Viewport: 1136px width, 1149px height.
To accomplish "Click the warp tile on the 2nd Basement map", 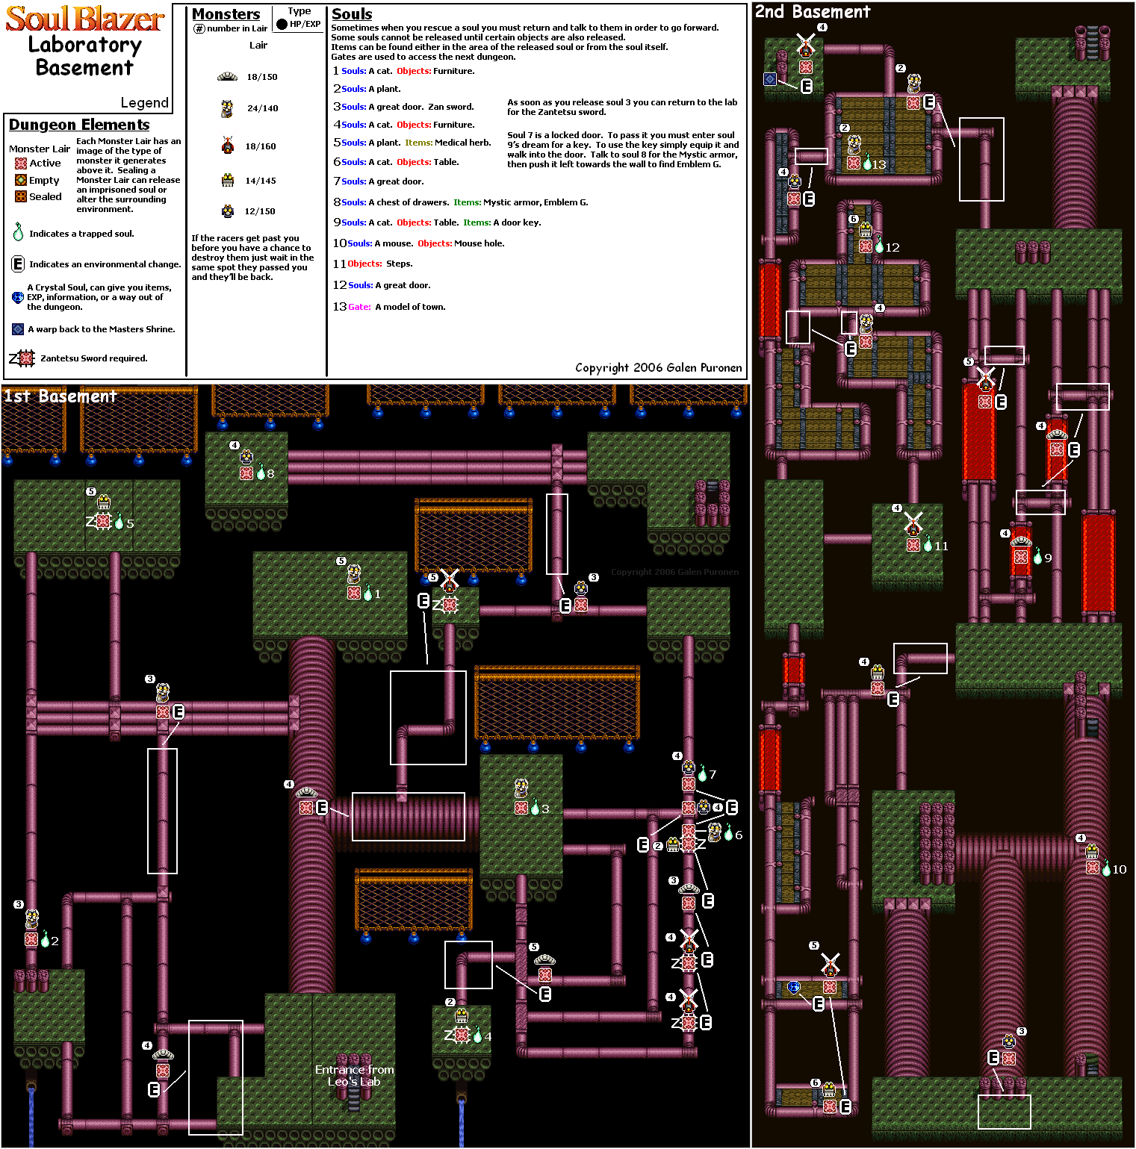I will [770, 78].
